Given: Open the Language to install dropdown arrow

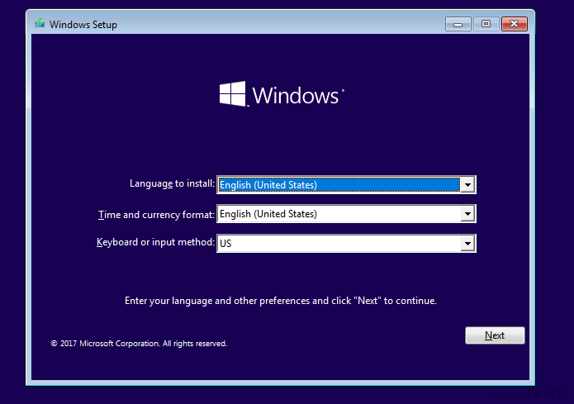Looking at the screenshot, I should coord(467,185).
